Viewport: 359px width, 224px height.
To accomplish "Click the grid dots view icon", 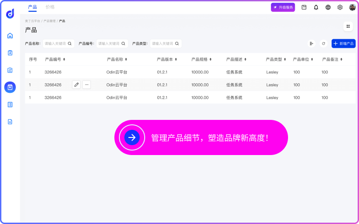I will coord(348,26).
